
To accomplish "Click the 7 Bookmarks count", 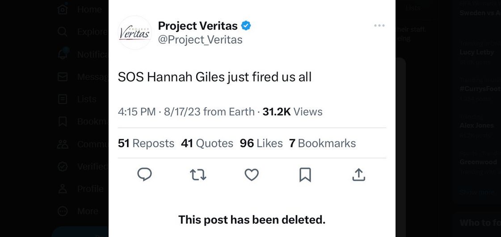I will (322, 143).
